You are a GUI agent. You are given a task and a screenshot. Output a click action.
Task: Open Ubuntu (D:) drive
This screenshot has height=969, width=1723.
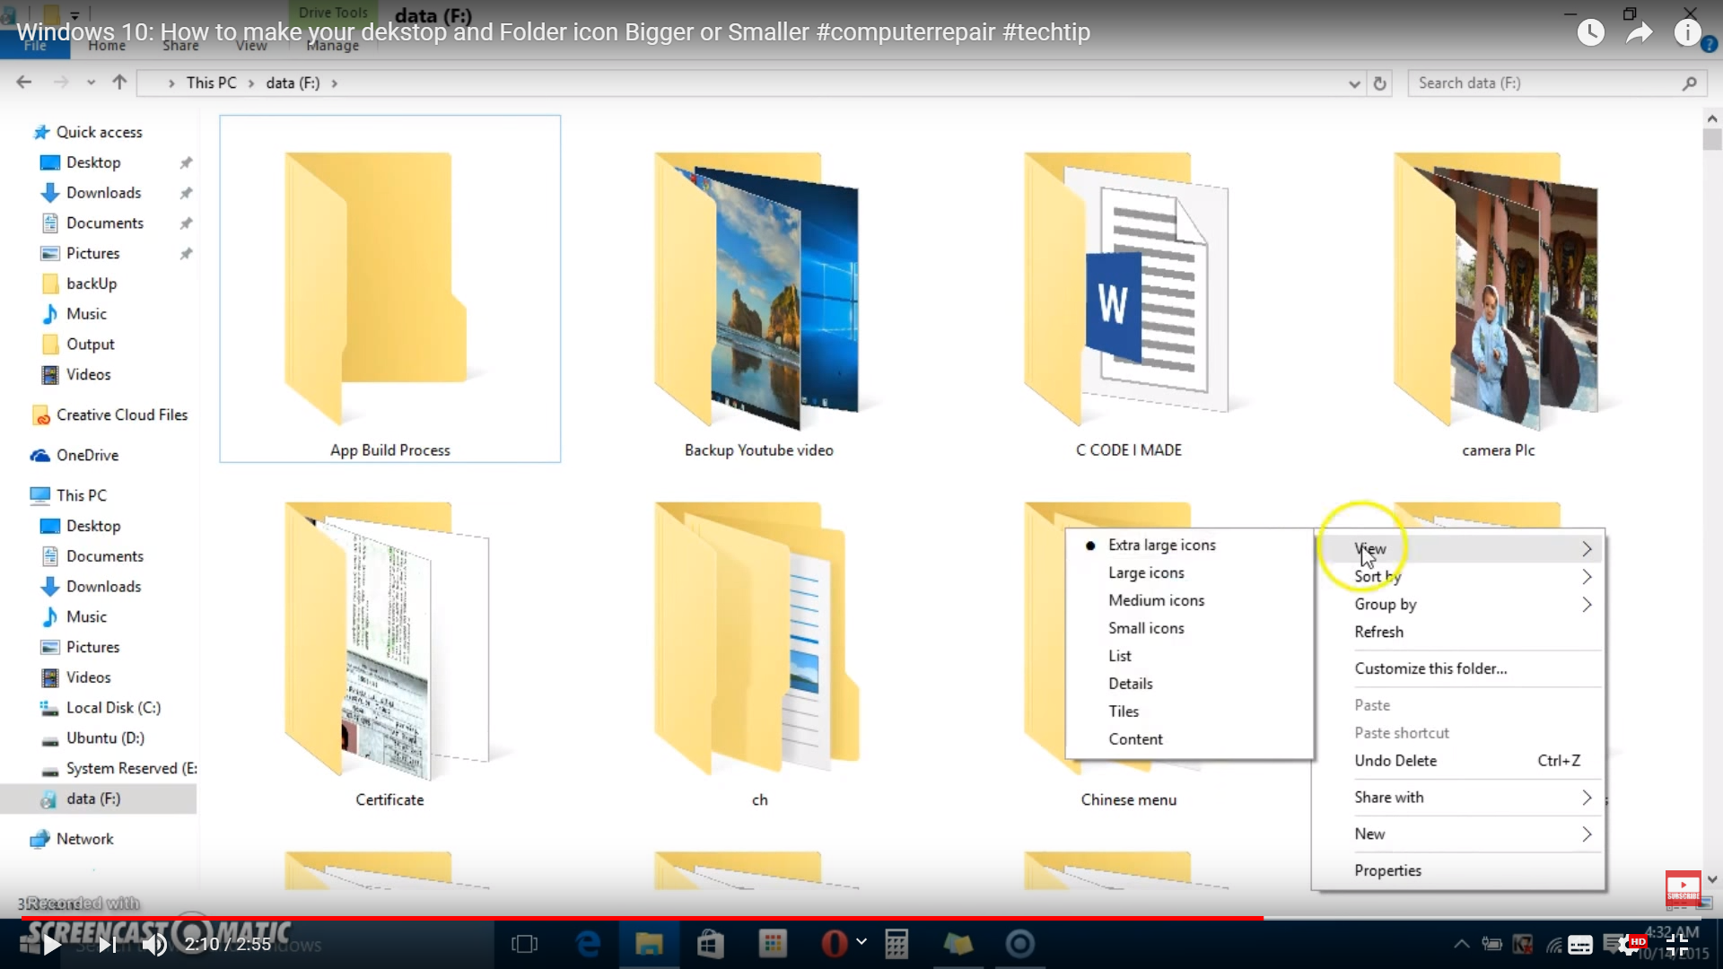105,738
